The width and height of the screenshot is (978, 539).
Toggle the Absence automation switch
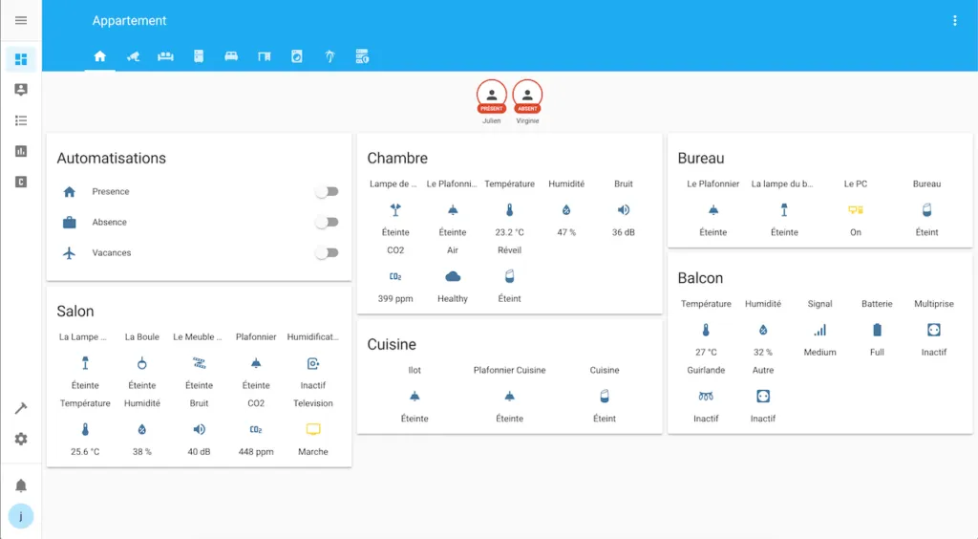click(327, 222)
